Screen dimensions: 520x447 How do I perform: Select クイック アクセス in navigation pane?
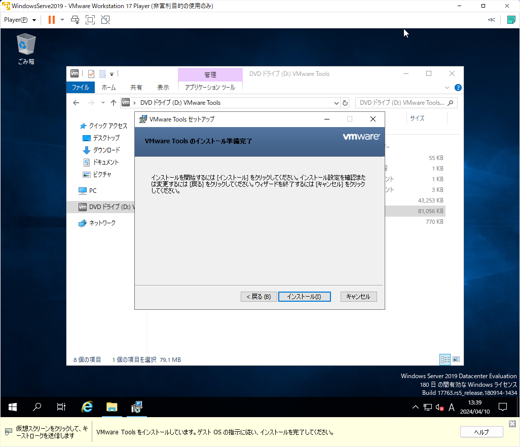(104, 126)
